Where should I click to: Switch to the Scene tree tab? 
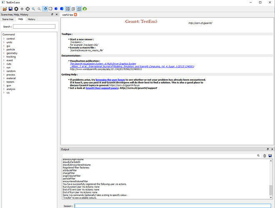pos(8,19)
